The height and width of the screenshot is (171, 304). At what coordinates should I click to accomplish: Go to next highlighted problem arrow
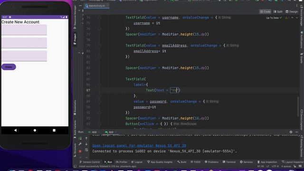[x=297, y=18]
